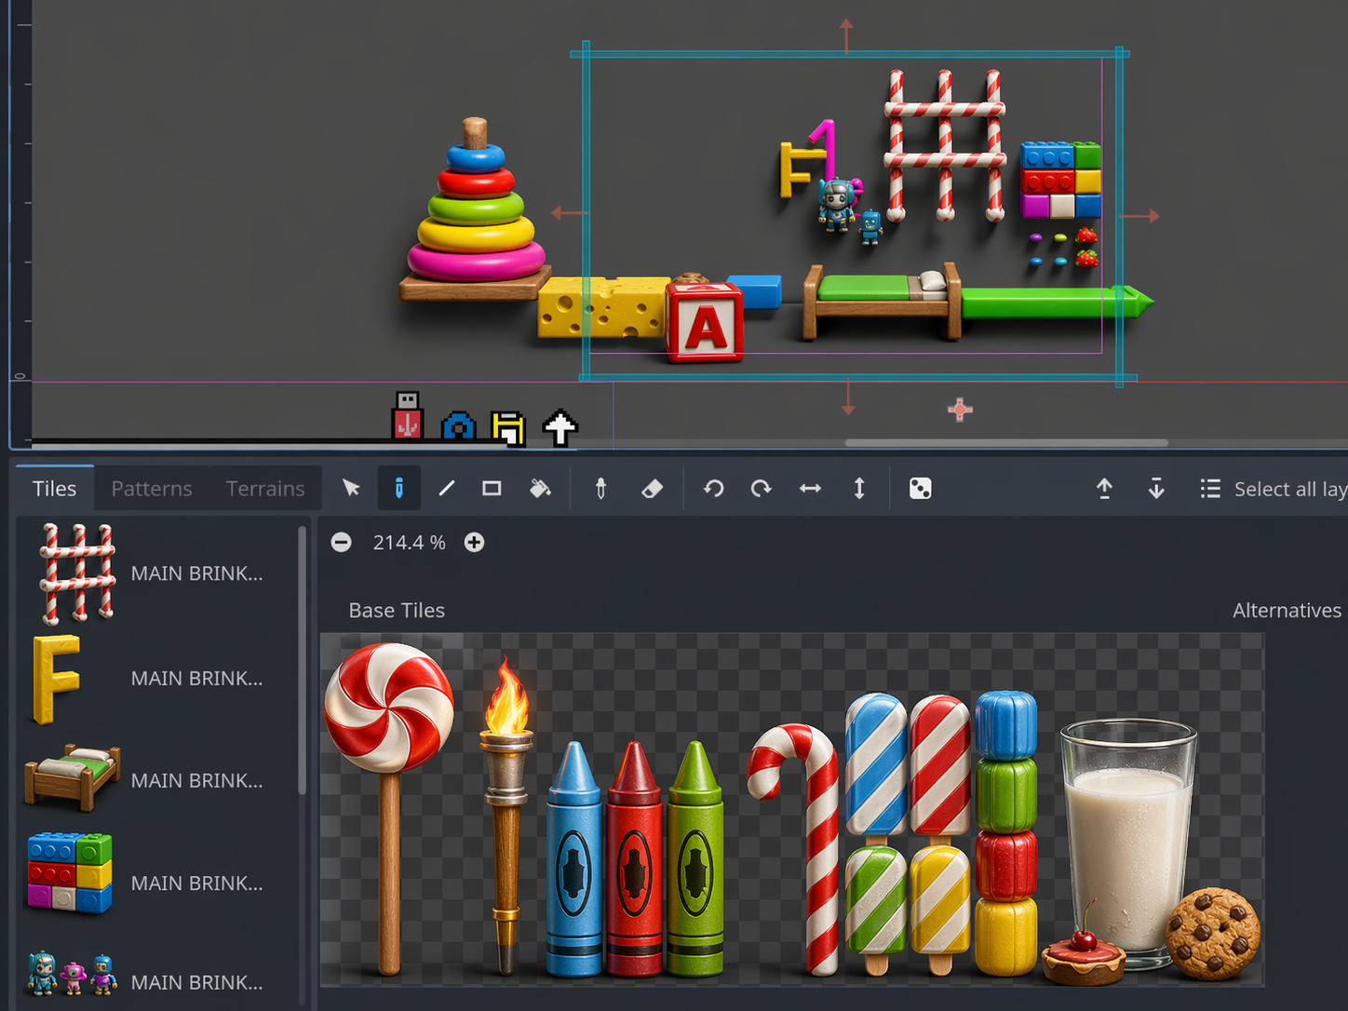Pick the chocolate chip cookie tile
The width and height of the screenshot is (1348, 1011).
pos(1213,934)
